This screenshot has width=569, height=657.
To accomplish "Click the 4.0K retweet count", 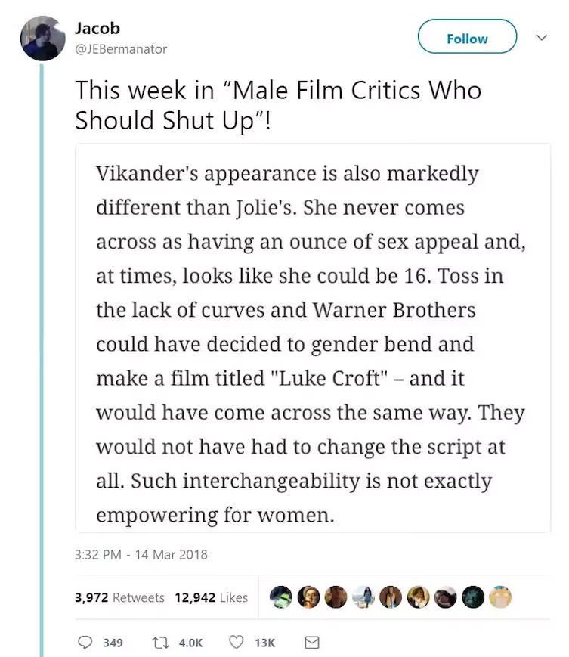I will click(190, 643).
